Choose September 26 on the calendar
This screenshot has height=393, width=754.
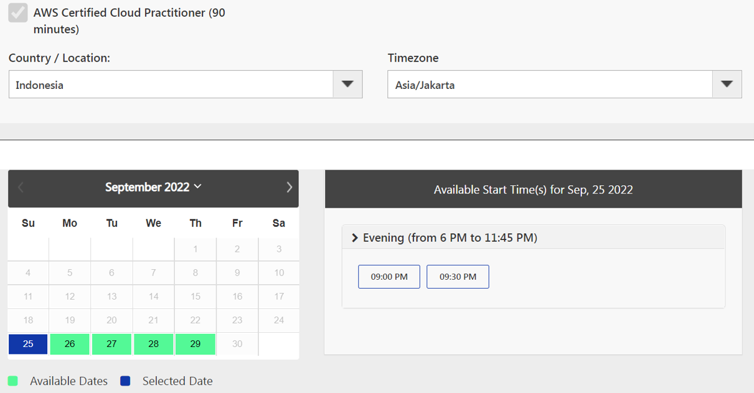[70, 344]
